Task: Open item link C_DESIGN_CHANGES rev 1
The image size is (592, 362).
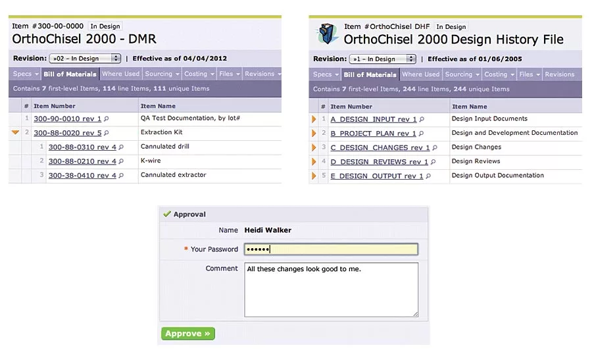Action: [380, 147]
